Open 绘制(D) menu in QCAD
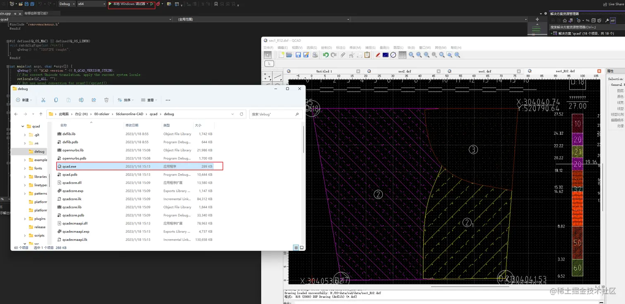The width and height of the screenshot is (625, 304). point(327,47)
